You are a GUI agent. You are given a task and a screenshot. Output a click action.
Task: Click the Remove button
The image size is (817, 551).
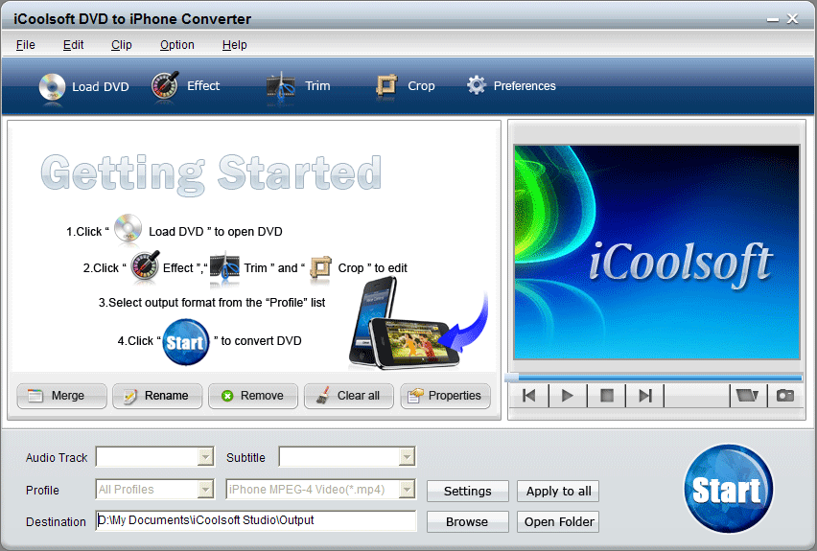(x=253, y=396)
